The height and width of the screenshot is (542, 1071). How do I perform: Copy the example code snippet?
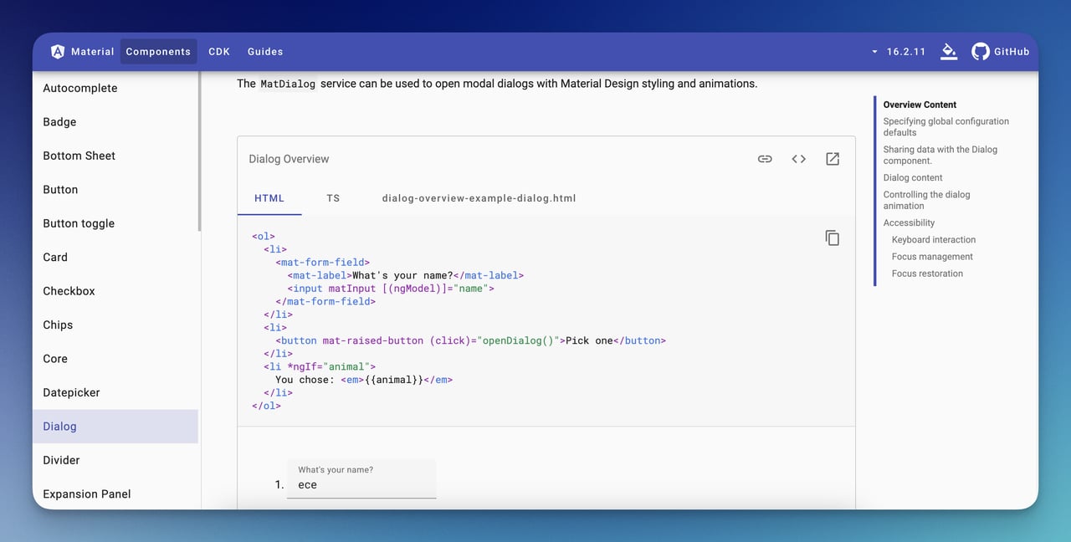point(832,238)
